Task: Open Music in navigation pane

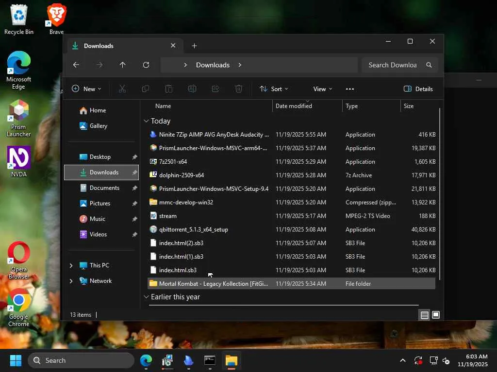Action: (98, 219)
